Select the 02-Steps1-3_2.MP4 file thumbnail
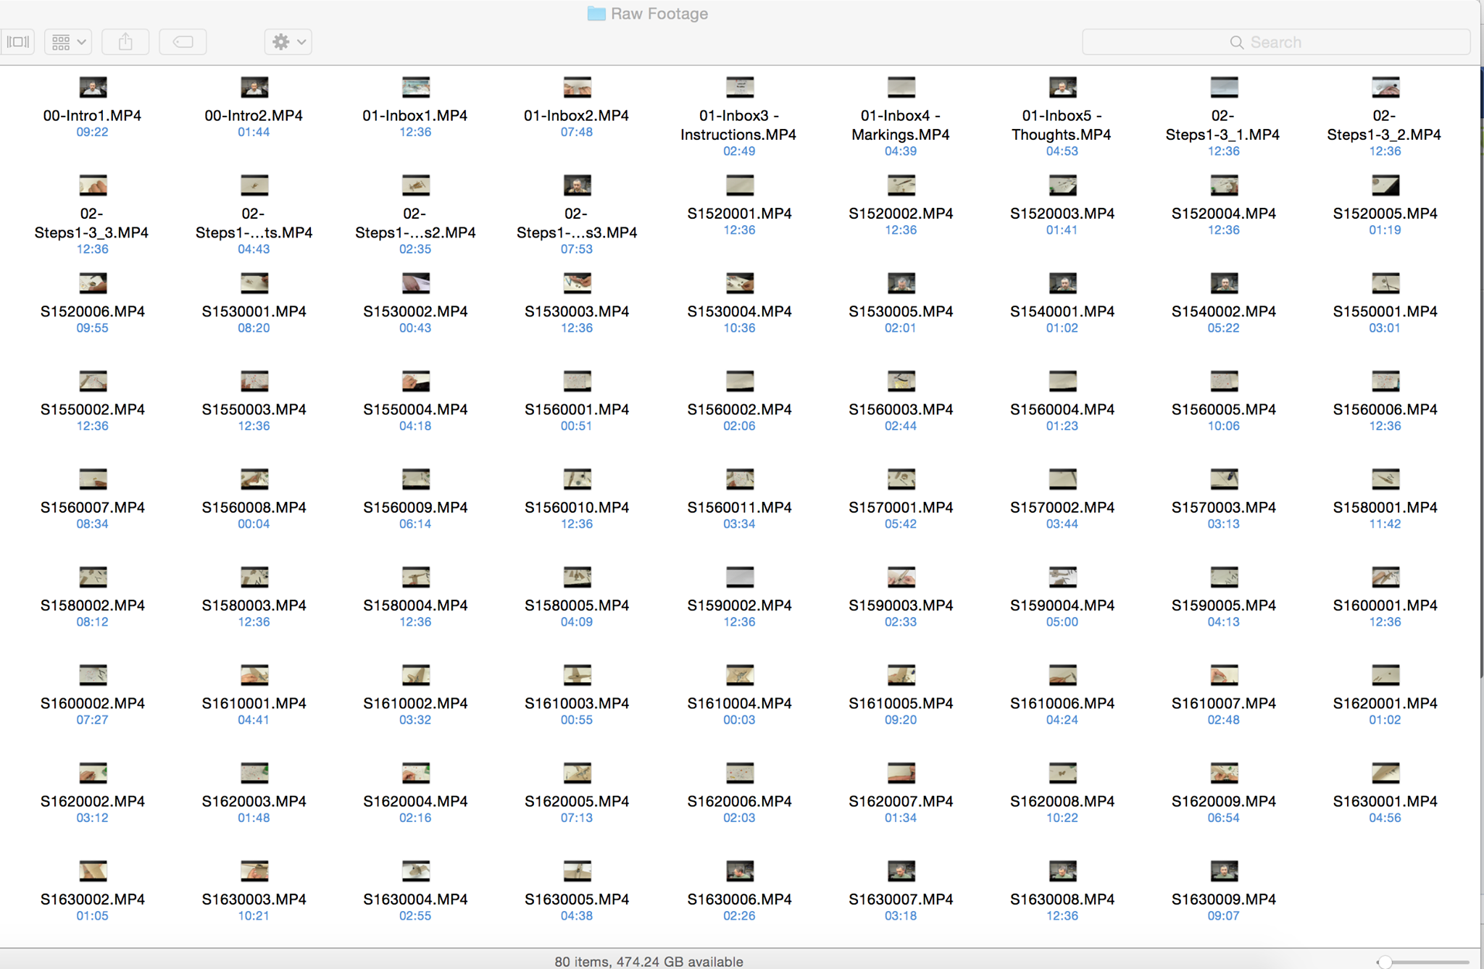1484x969 pixels. (1385, 88)
